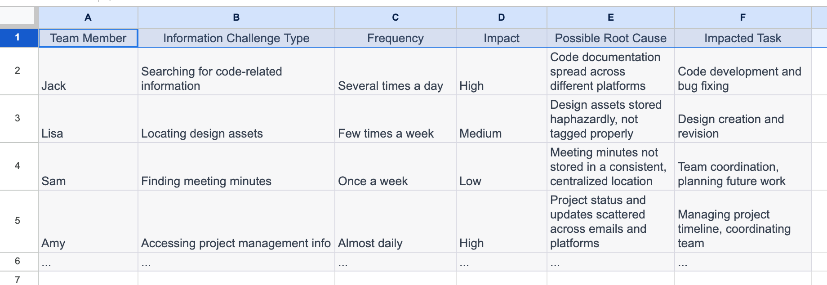Image resolution: width=827 pixels, height=285 pixels.
Task: Click the Select All corner box
Action: point(18,18)
